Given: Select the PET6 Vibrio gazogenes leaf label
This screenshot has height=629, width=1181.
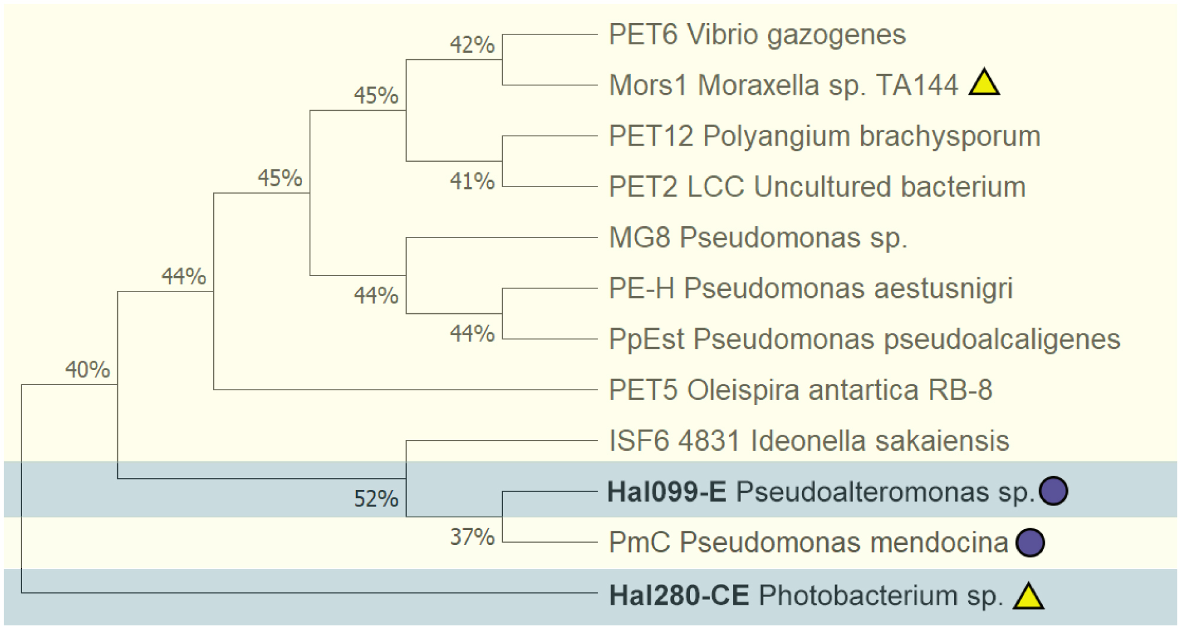Looking at the screenshot, I should coord(757,35).
